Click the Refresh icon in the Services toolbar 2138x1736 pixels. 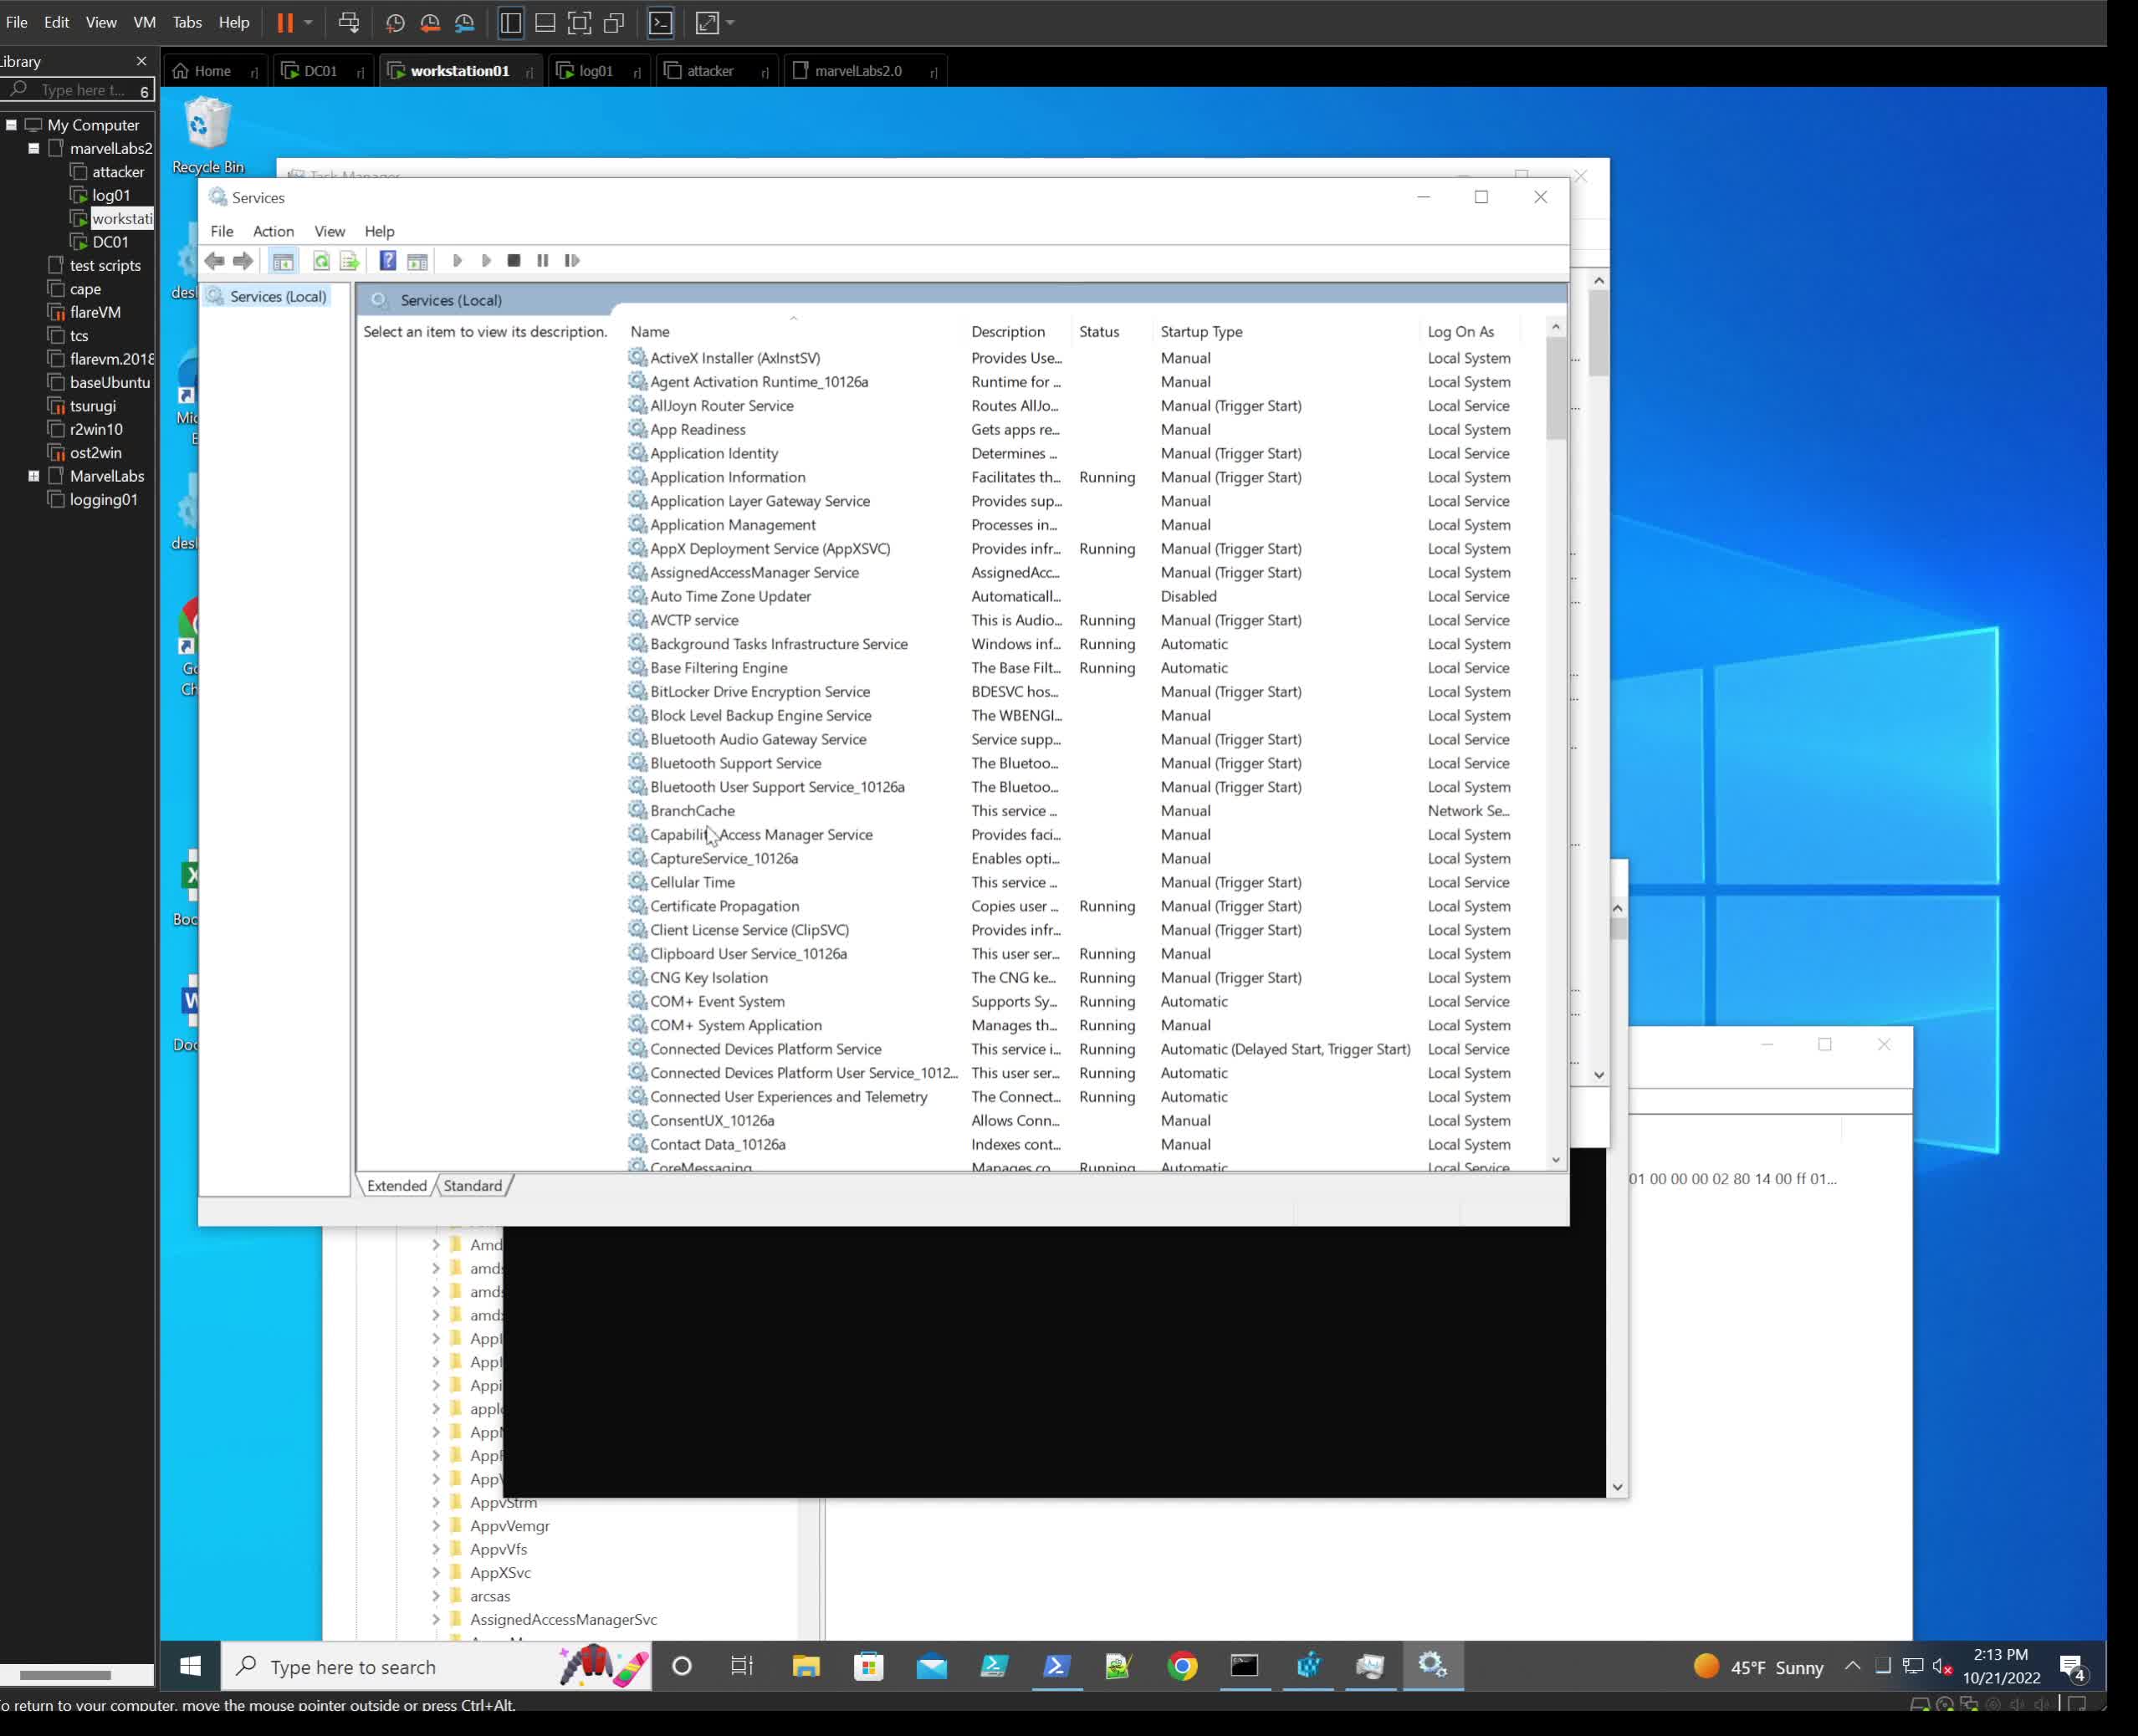[321, 261]
